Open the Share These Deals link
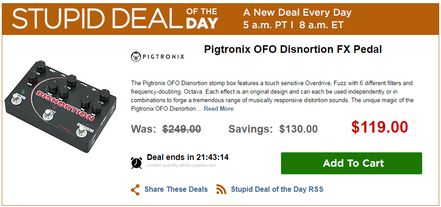 (176, 190)
